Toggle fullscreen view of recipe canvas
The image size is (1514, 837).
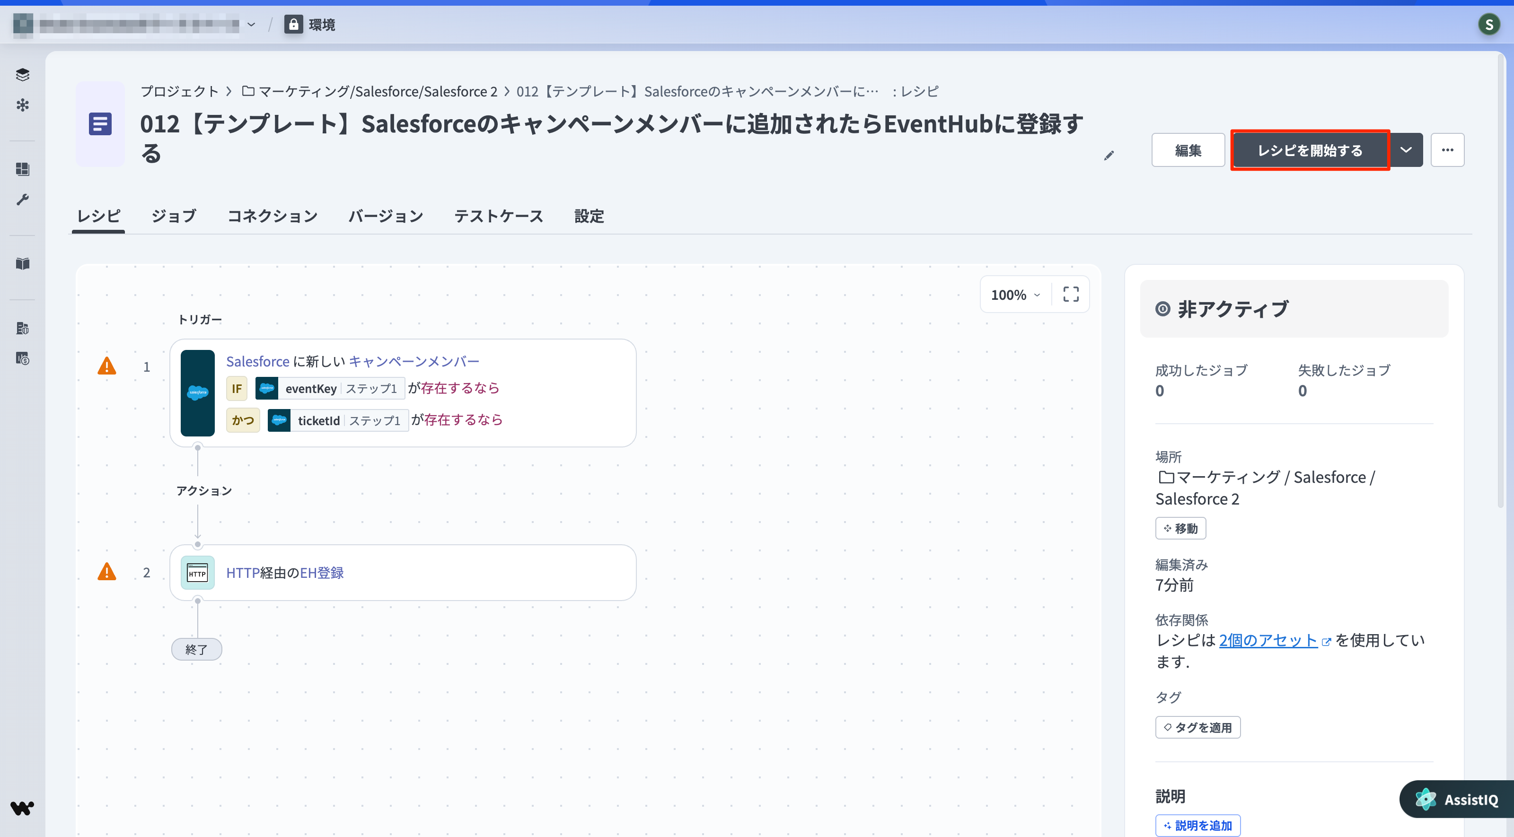coord(1071,294)
